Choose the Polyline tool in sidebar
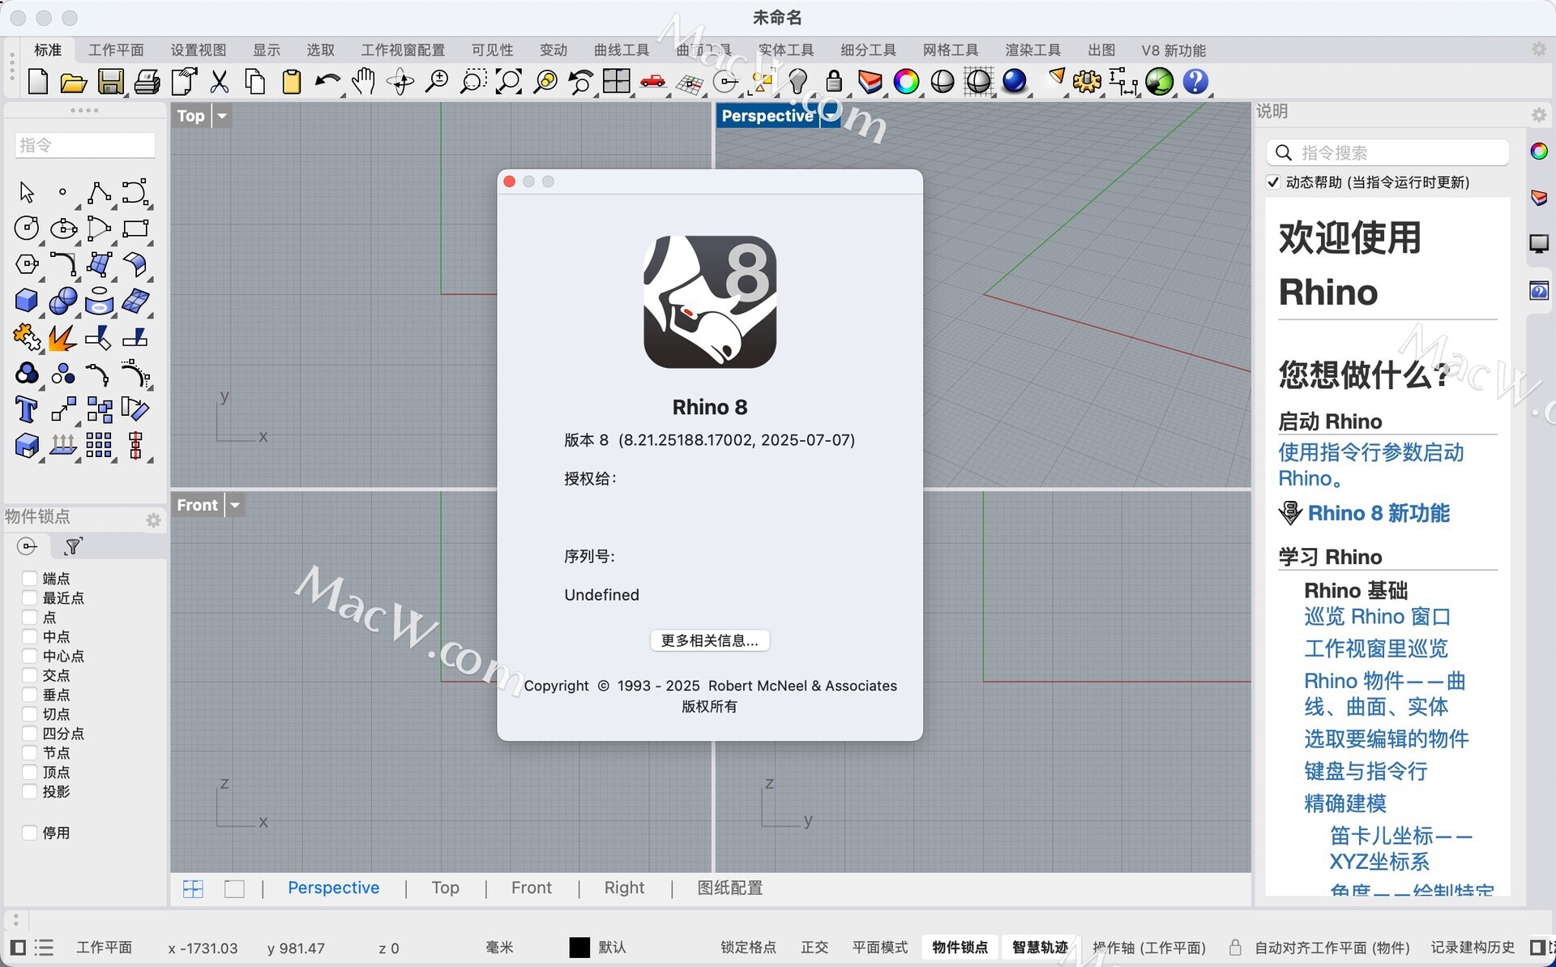This screenshot has width=1556, height=967. 99,192
